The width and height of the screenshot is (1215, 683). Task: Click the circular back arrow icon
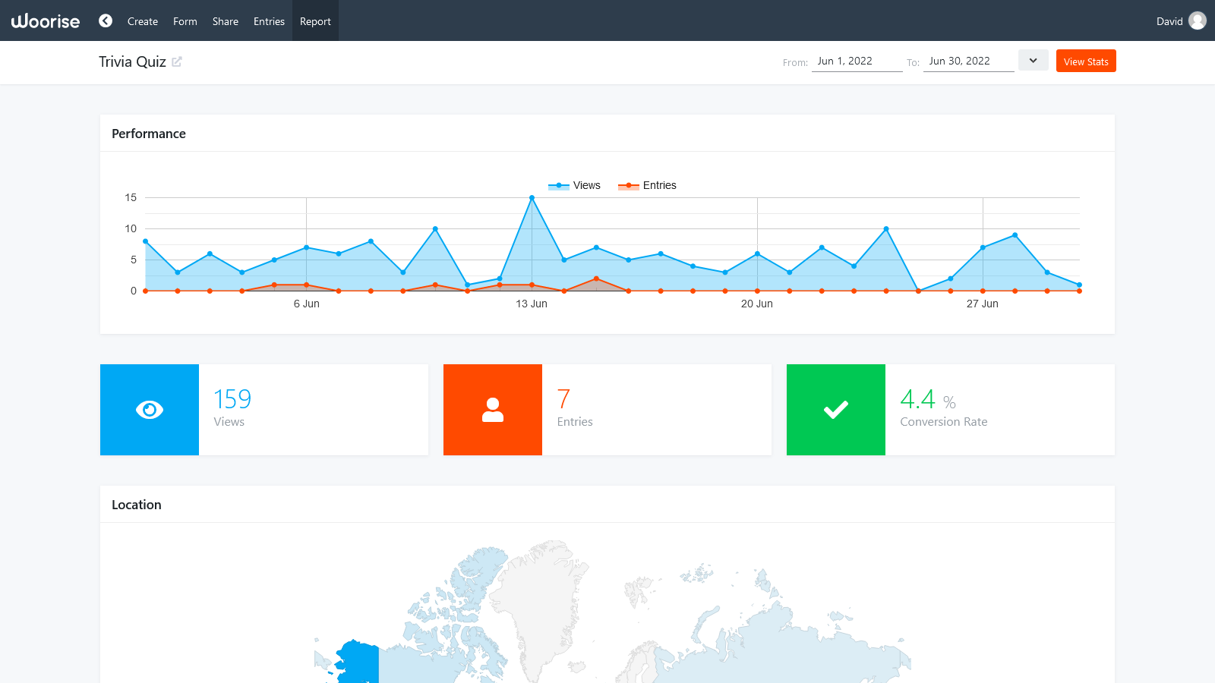pos(105,20)
